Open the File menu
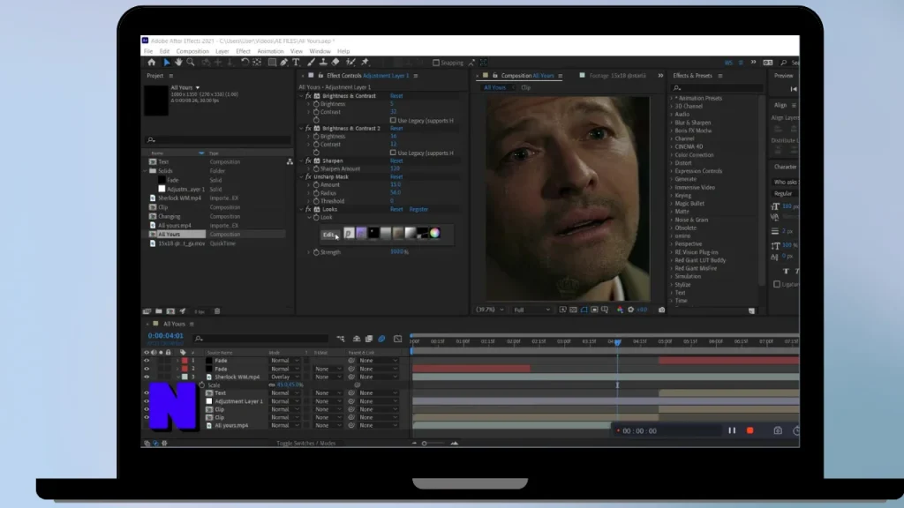This screenshot has width=904, height=508. click(148, 51)
